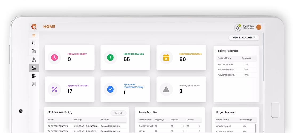293x133 pixels.
Task: Click the Facility Progress heading
Action: tap(227, 51)
